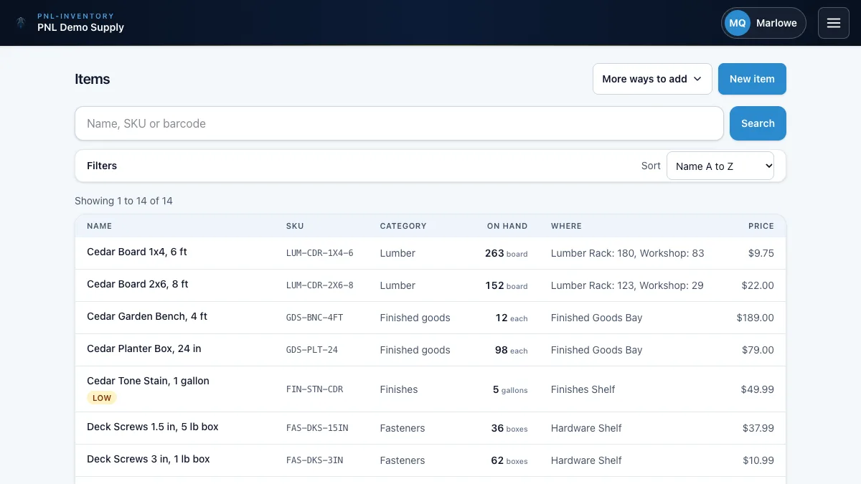Open the Cedar Board 2x6, 8 ft item
Viewport: 861px width, 484px height.
138,284
